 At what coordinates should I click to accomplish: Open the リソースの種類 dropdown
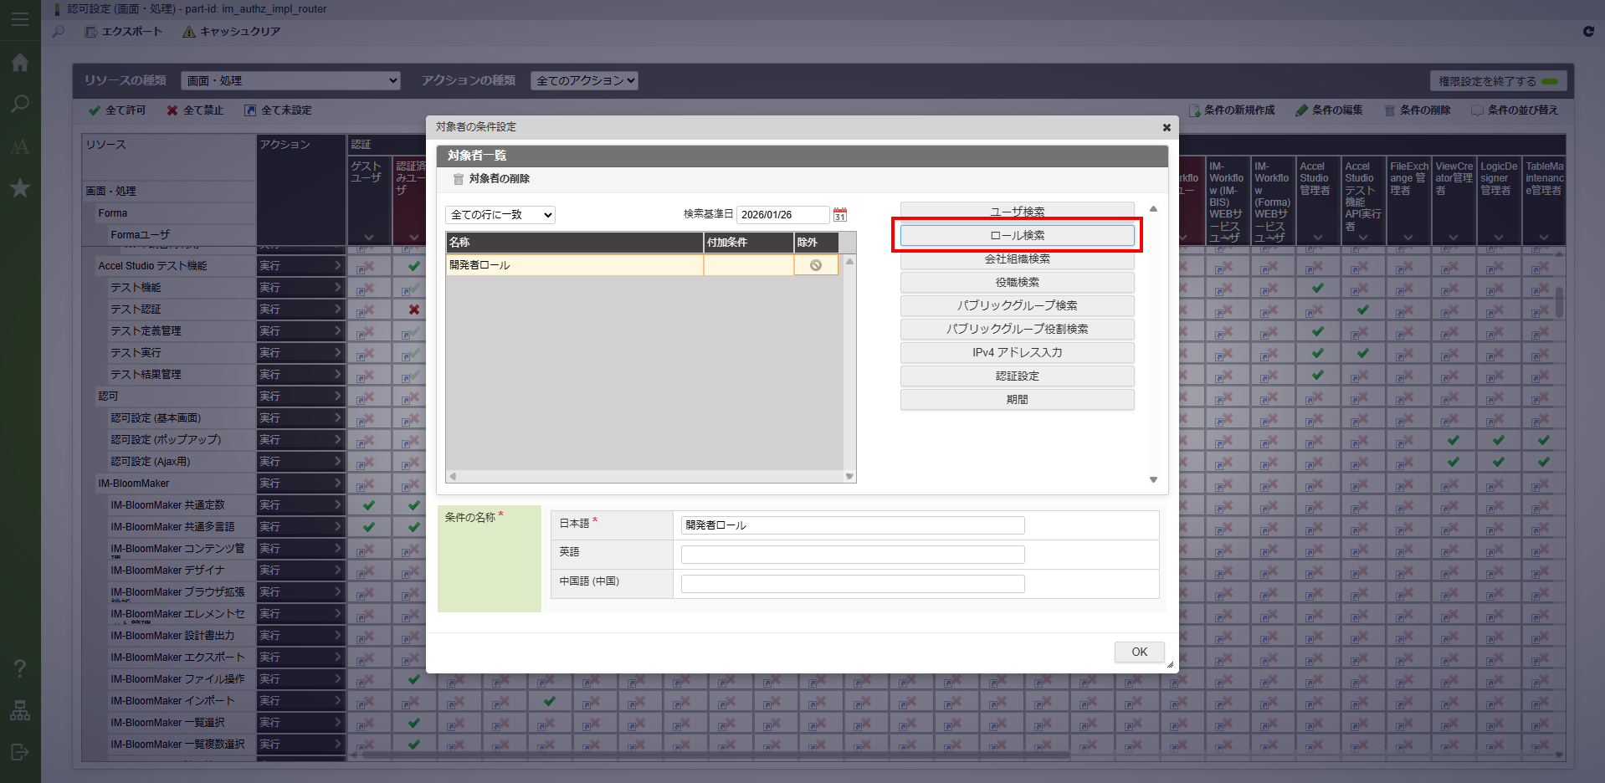click(x=290, y=81)
